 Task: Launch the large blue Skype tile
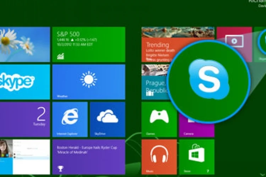(x=25, y=82)
